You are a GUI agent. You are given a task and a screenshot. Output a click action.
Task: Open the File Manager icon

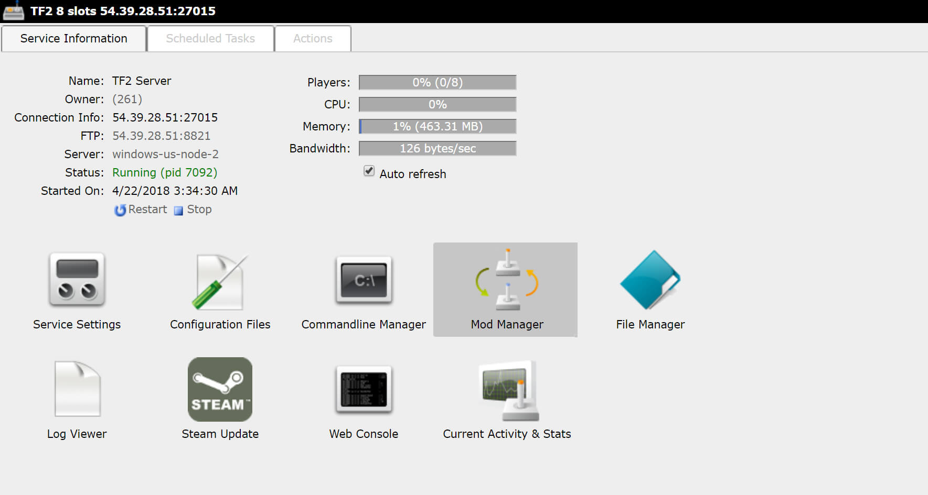click(650, 280)
